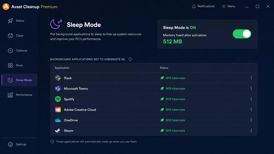Click the info icon next to wake-up note

[52, 142]
